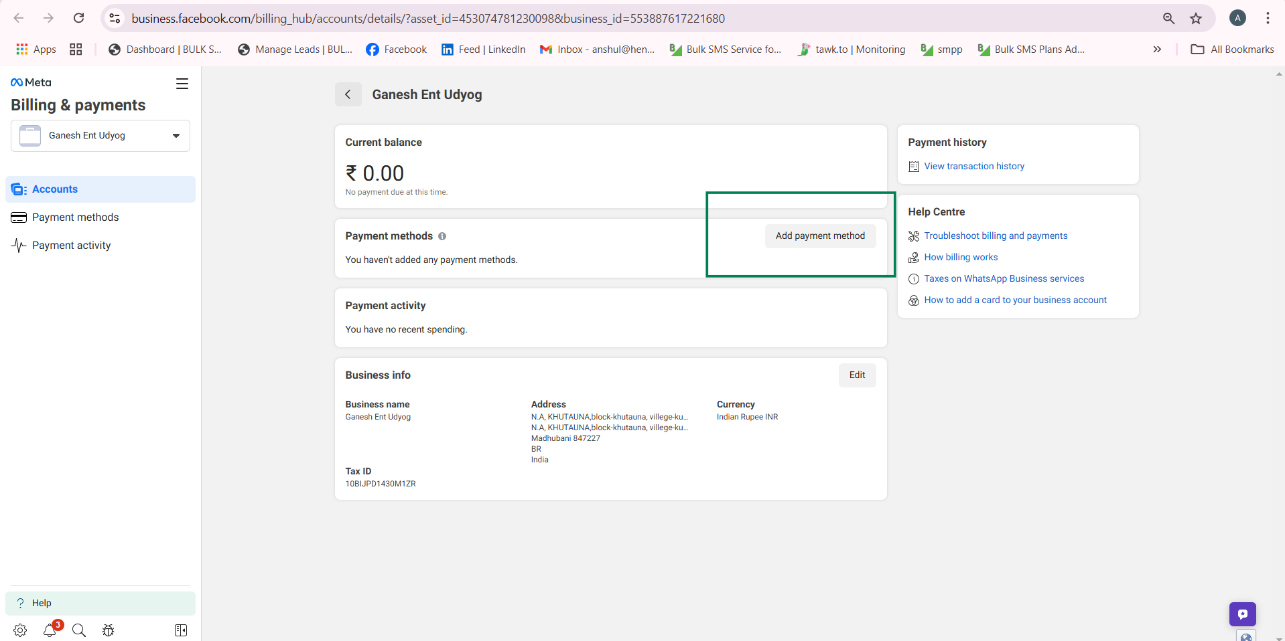Open How billing works link

(961, 257)
